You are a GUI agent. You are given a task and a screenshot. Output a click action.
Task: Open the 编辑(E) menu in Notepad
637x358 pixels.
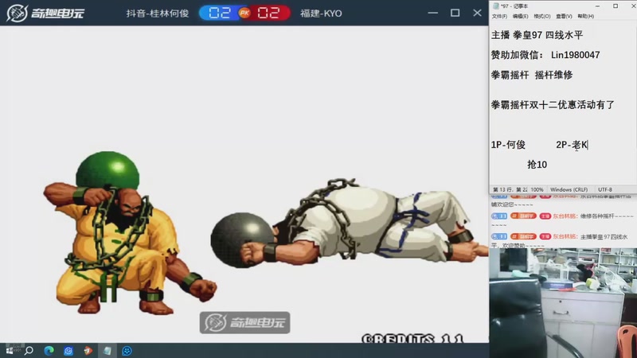point(521,16)
